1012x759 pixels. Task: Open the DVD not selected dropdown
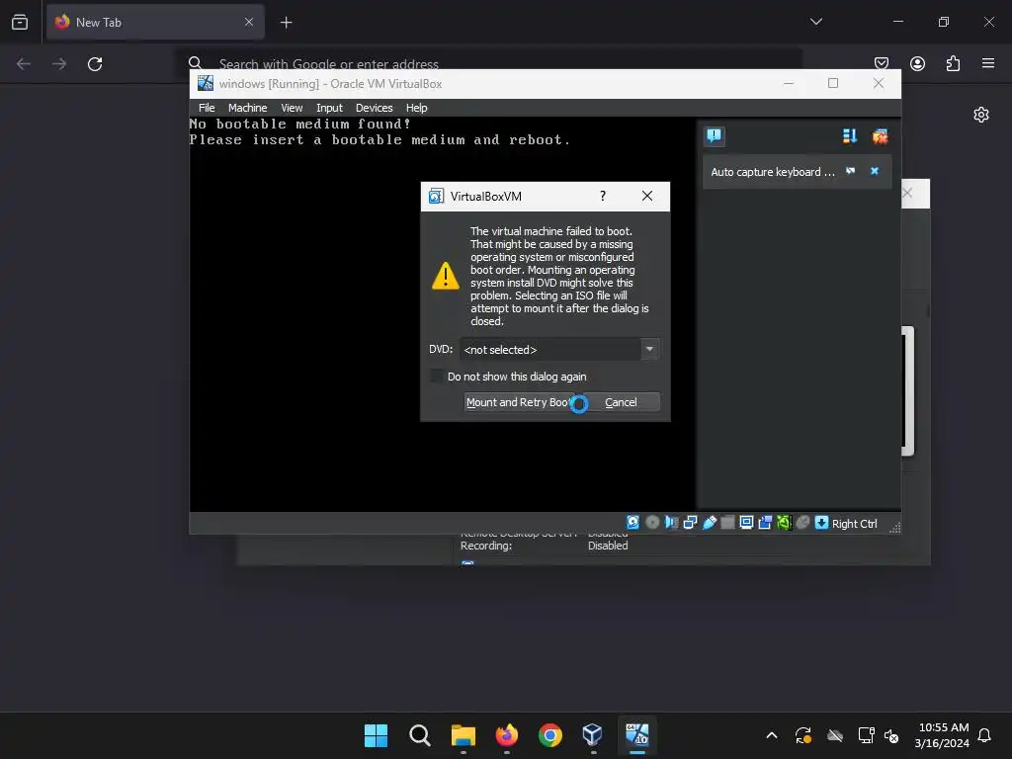point(559,349)
